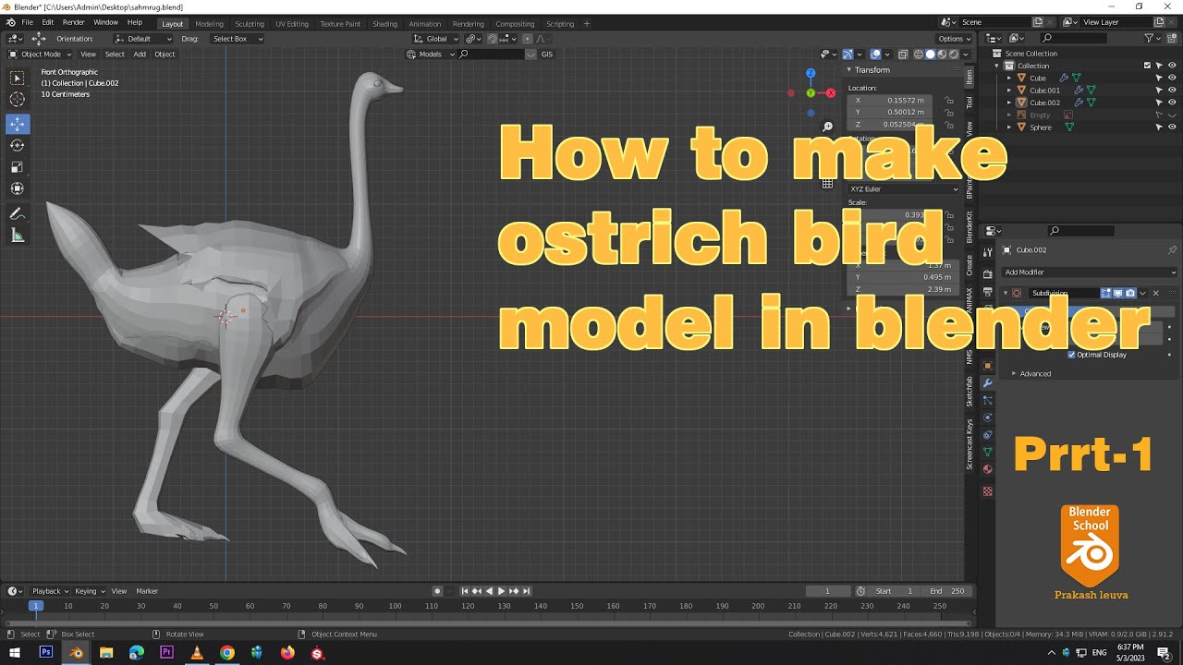Activate the Move tool
Screen dimensions: 1183x665
click(x=18, y=124)
